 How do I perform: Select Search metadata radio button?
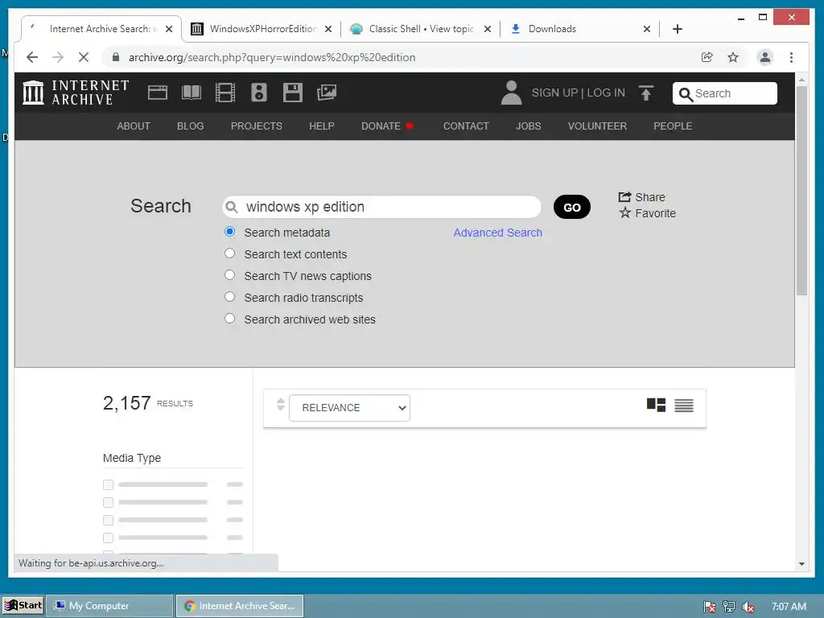click(229, 232)
